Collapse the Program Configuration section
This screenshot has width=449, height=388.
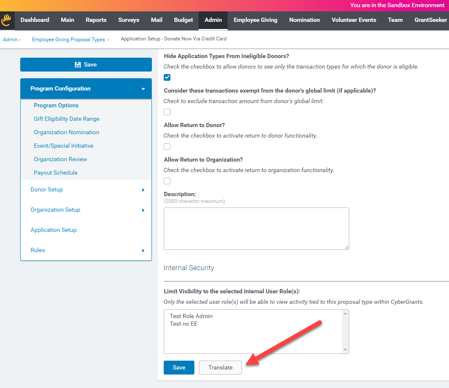tap(143, 89)
